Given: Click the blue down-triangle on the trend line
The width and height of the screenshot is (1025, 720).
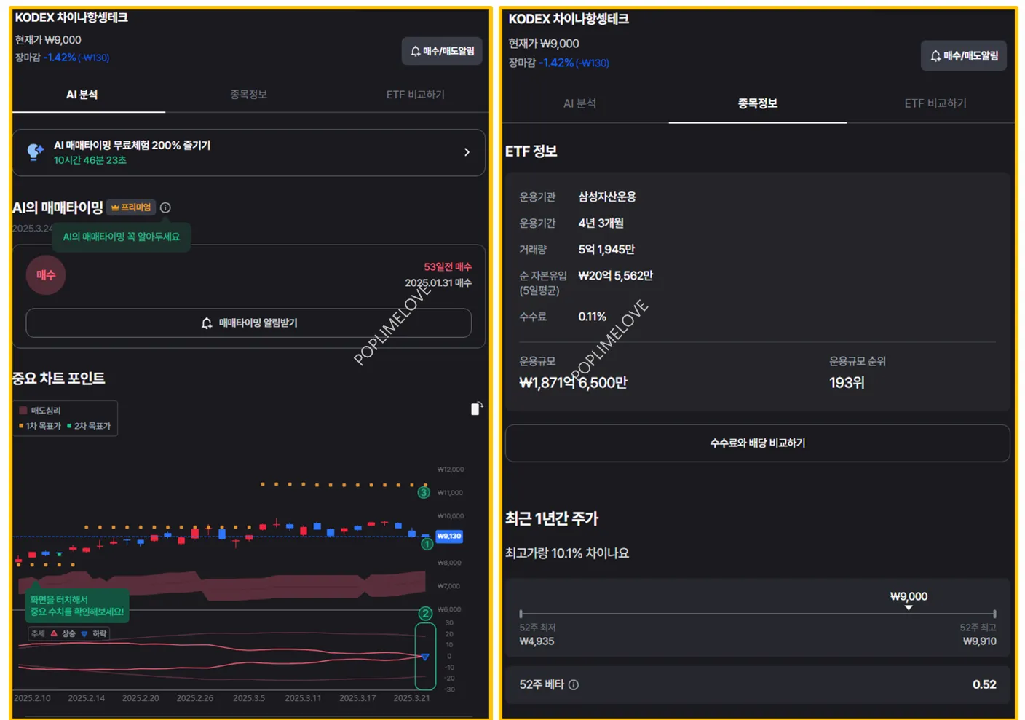Looking at the screenshot, I should coord(425,657).
